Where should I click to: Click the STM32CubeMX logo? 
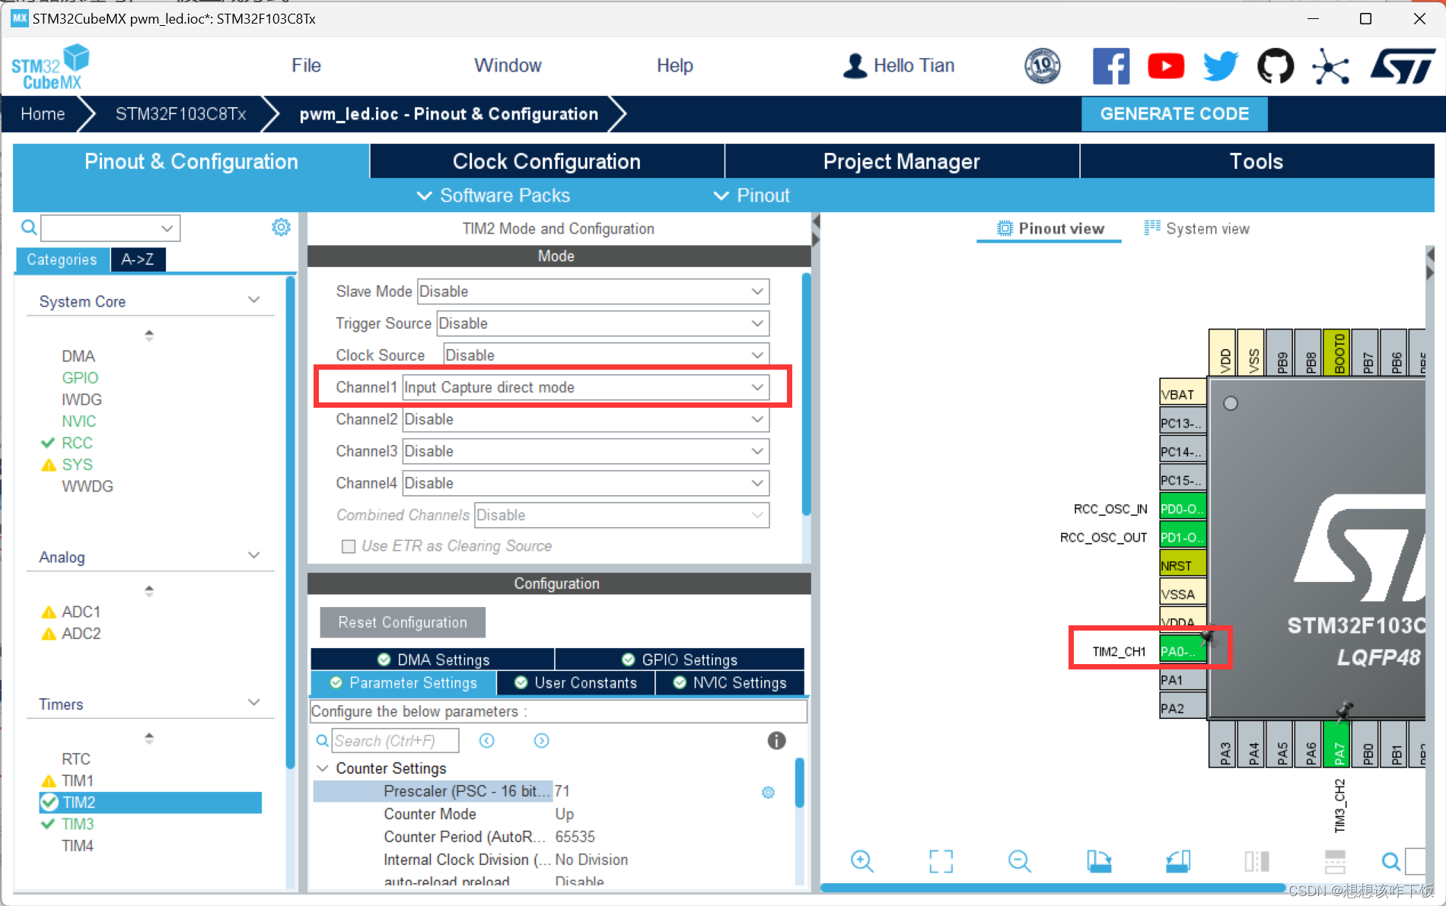click(50, 67)
